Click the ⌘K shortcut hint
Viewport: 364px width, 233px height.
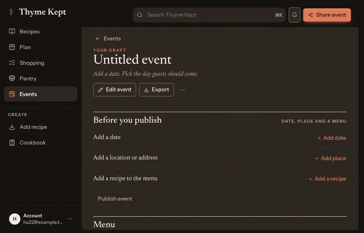pos(279,15)
